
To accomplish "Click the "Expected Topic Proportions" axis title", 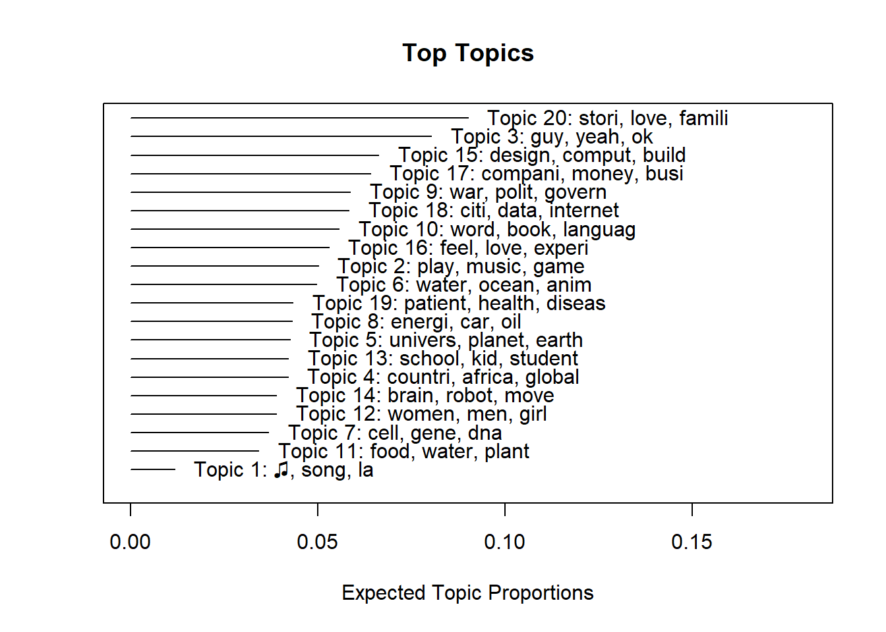I will pos(467,592).
